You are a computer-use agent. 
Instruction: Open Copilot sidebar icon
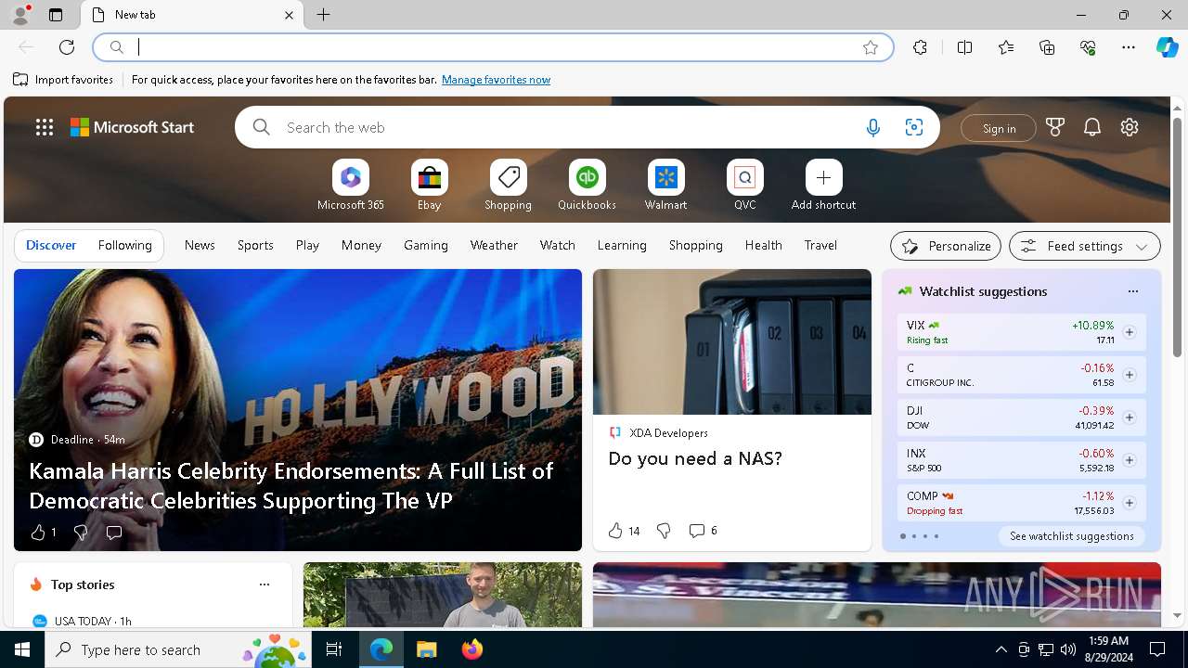1167,47
